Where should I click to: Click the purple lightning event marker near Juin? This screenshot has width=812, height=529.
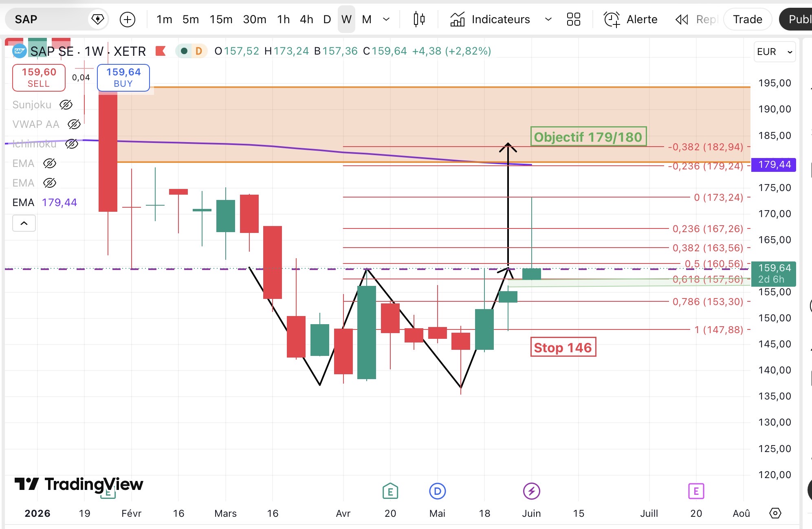(x=532, y=491)
